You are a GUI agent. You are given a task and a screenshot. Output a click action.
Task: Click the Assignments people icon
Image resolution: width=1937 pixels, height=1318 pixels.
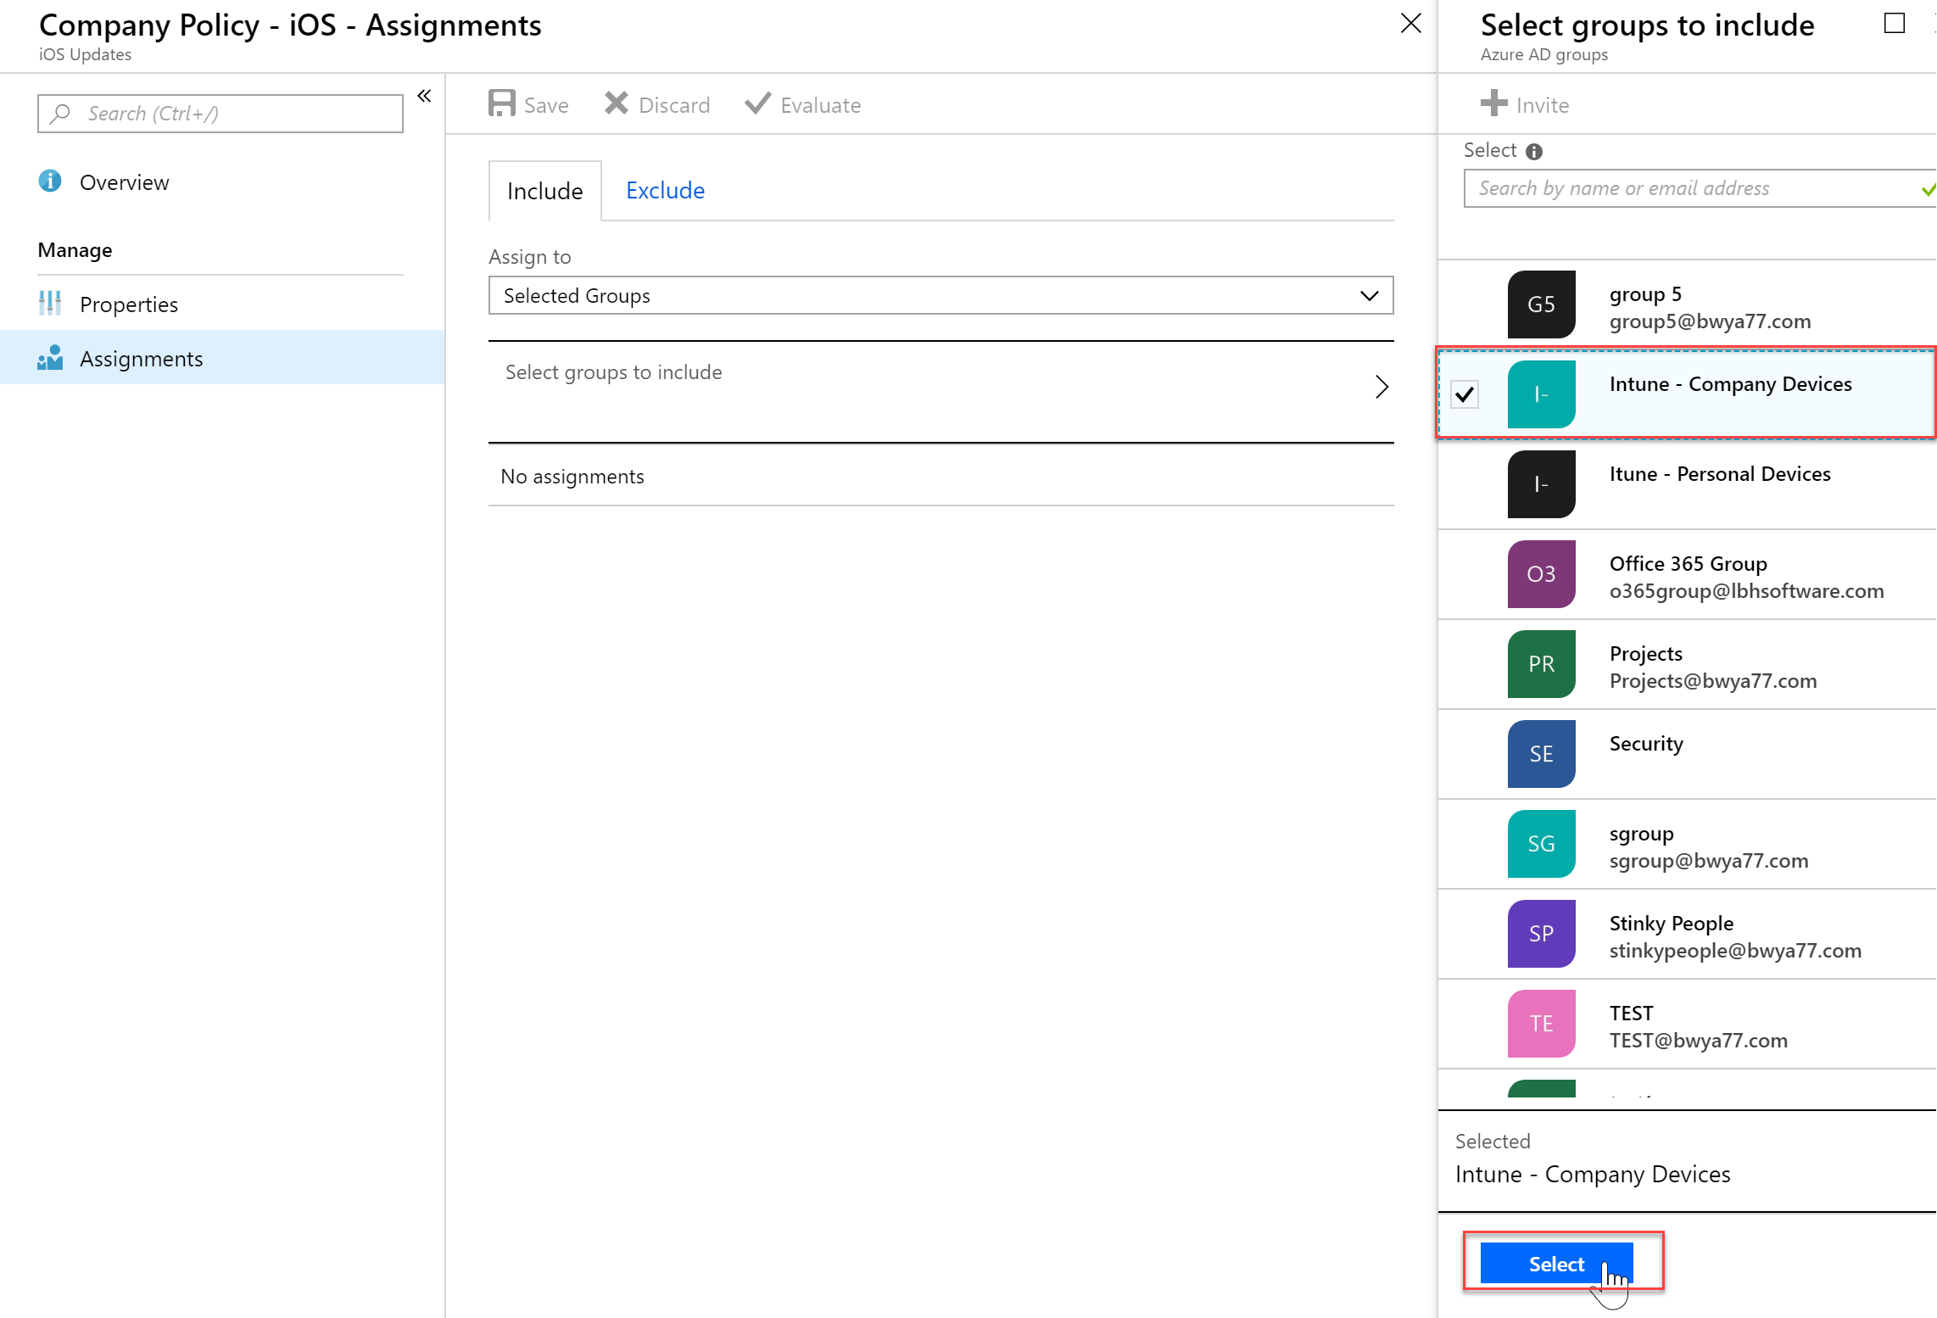[x=50, y=358]
